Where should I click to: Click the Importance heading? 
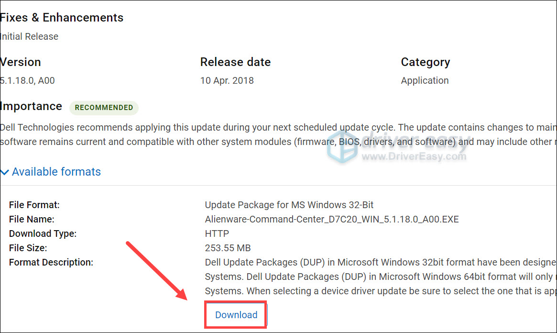[x=31, y=106]
